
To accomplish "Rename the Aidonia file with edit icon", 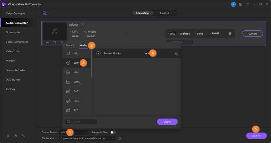I will coord(82,25).
